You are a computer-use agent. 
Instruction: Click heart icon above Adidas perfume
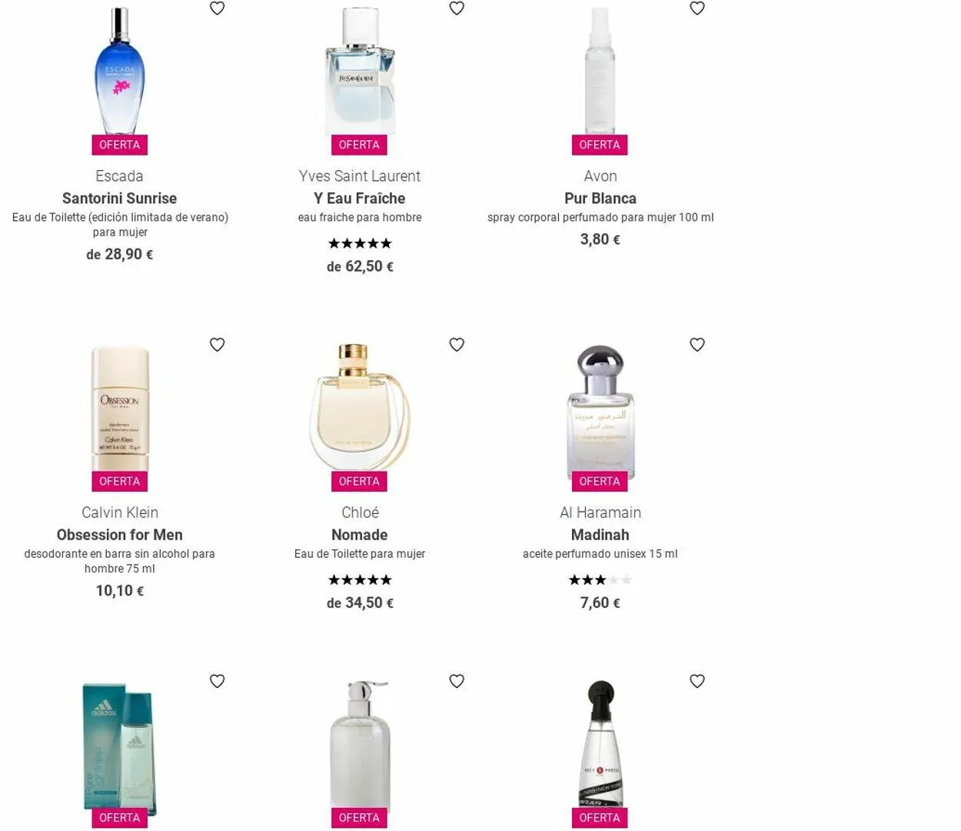[x=218, y=681]
